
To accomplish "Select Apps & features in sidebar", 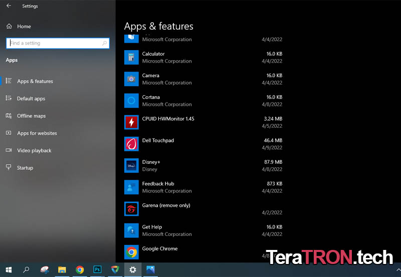I will pos(35,81).
